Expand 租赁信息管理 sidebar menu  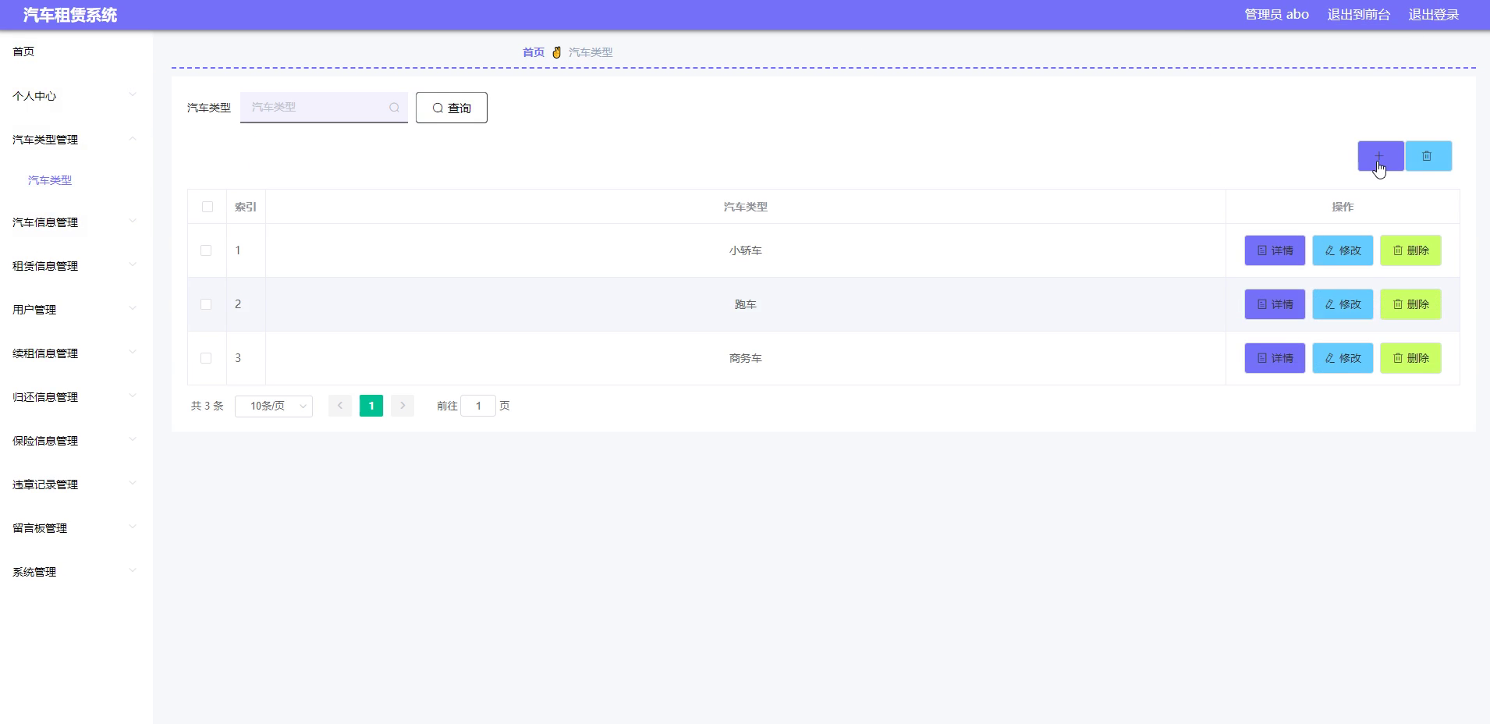[76, 266]
